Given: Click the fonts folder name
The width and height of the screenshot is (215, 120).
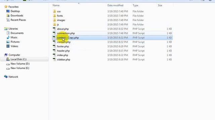Looking at the screenshot, I should click(60, 16).
